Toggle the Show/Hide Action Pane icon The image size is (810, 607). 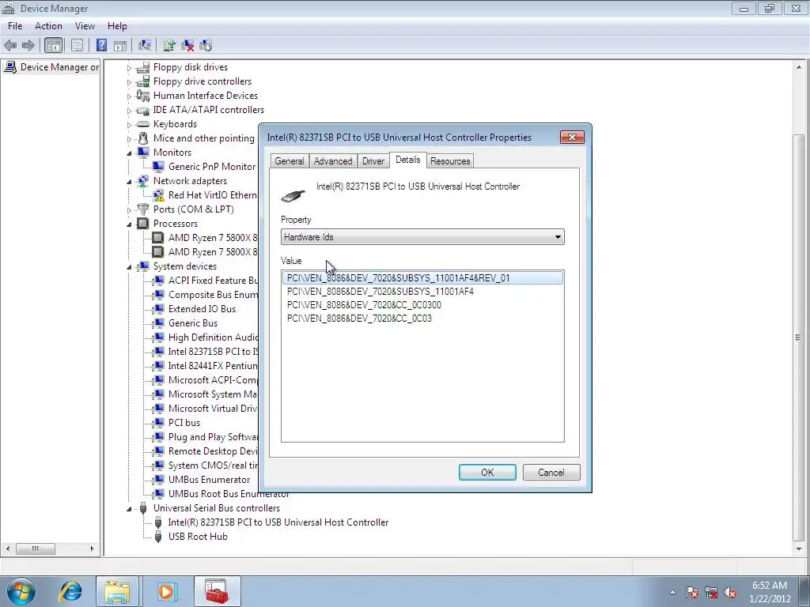click(x=120, y=45)
